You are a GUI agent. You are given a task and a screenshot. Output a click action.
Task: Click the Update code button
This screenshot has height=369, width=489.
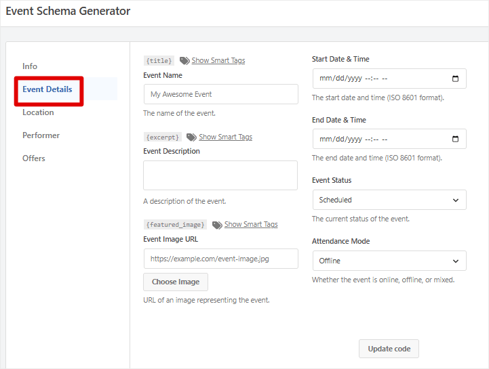tap(389, 349)
